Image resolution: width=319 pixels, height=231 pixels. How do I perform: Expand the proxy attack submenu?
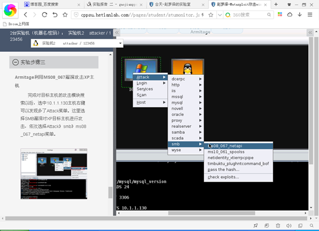click(186, 120)
